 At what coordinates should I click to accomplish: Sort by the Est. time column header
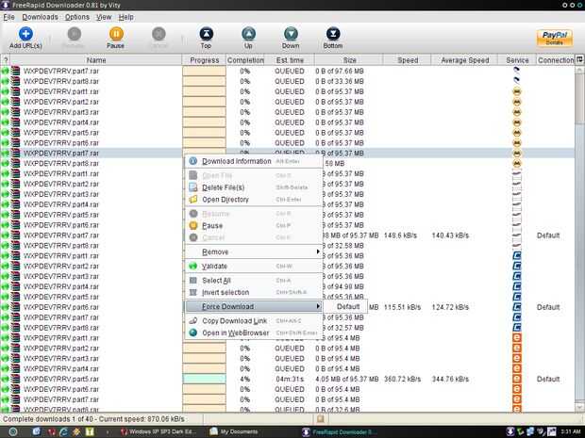[x=290, y=60]
